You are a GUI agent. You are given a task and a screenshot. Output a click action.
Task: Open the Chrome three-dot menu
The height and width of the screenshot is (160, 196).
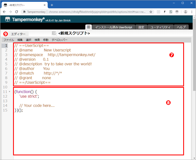tap(192, 12)
